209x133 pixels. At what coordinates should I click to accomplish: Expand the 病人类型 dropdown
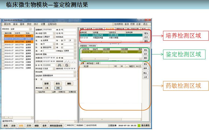54,33
